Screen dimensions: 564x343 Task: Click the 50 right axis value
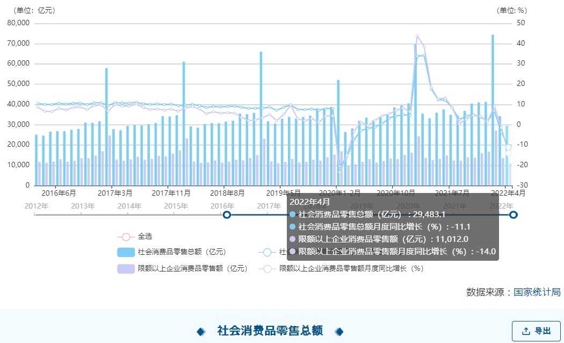point(521,23)
